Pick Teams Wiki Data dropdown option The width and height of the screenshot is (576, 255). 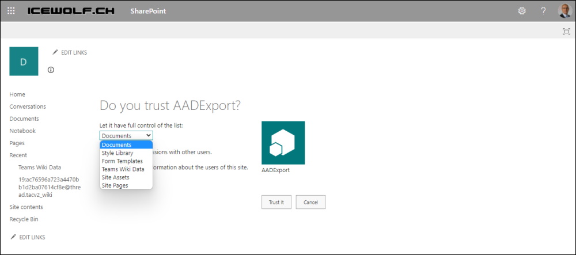(126, 169)
